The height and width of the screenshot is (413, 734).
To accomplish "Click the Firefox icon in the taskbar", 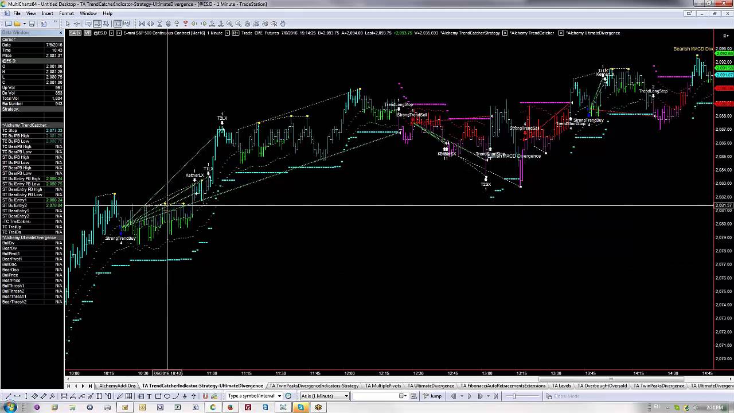I will coord(231,407).
